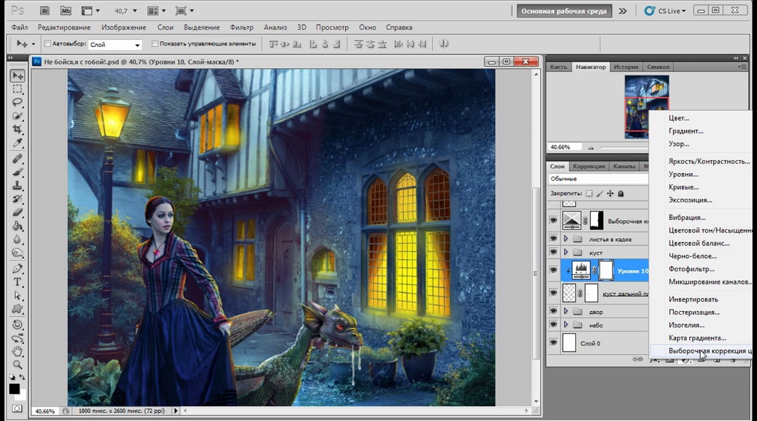
Task: Open the Обычные blend mode dropdown
Action: pyautogui.click(x=599, y=179)
